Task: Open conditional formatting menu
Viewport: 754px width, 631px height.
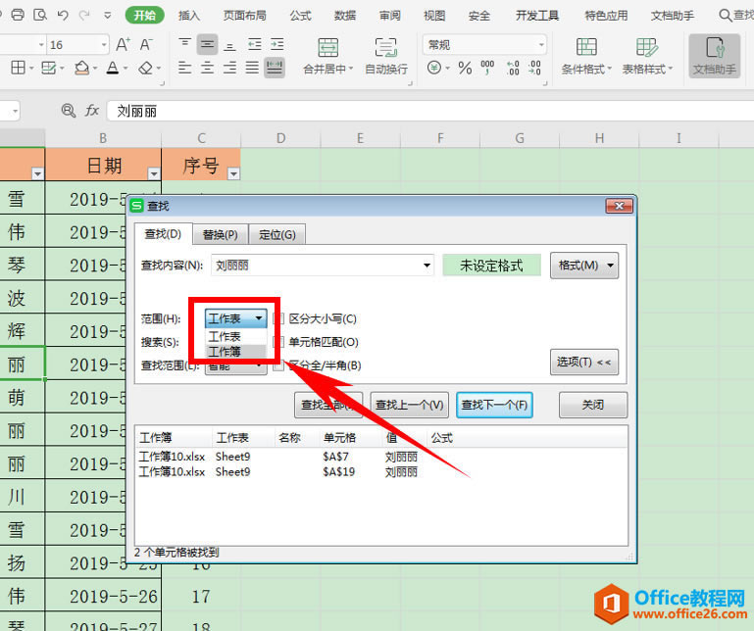Action: tap(586, 56)
